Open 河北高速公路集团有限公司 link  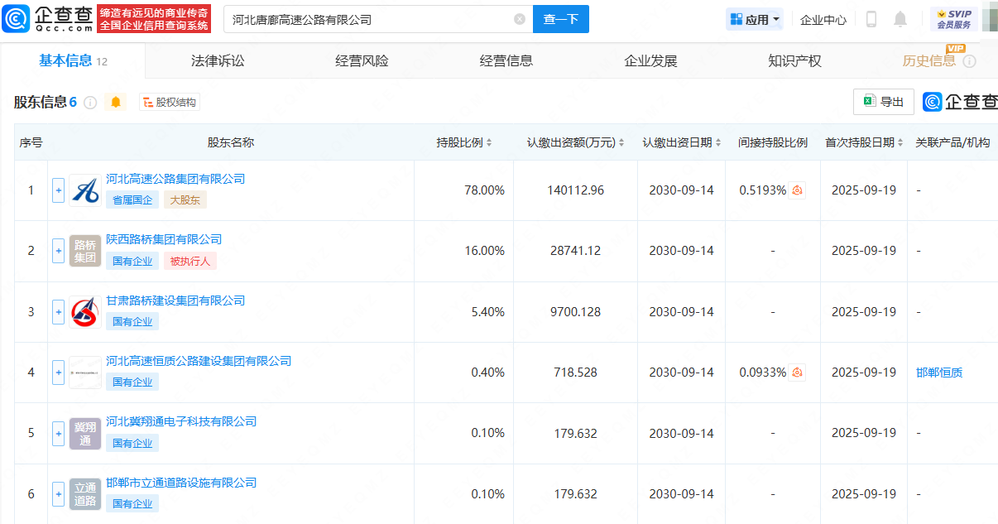click(175, 179)
